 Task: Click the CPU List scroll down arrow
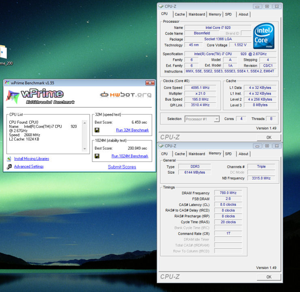85,149
